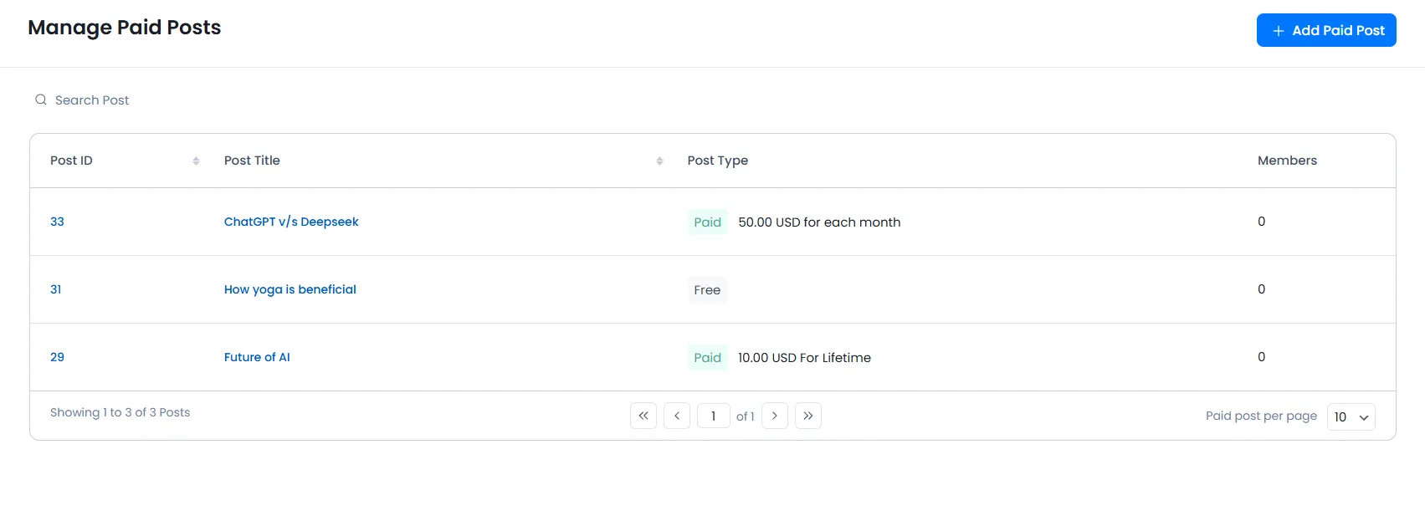Click the sort arrows on Post ID column
The height and width of the screenshot is (526, 1425).
[196, 160]
